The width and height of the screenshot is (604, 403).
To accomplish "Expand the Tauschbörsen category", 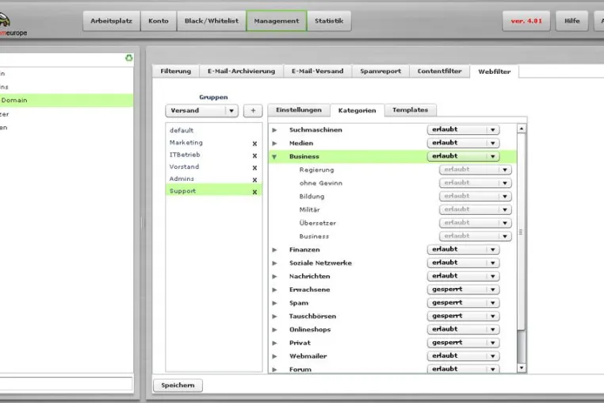I will tap(274, 317).
